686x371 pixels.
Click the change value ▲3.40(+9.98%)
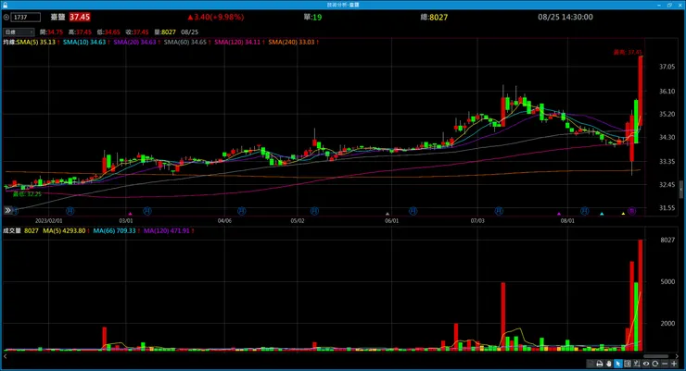coord(215,17)
